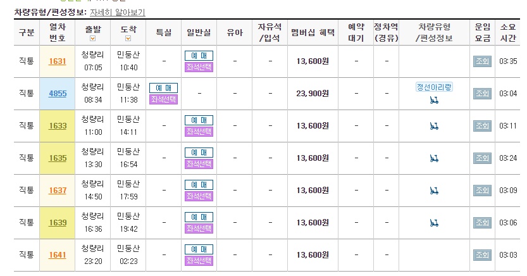Open the 정선아리랑 train type badge
Screen dimensions: 527x276
(x=434, y=87)
